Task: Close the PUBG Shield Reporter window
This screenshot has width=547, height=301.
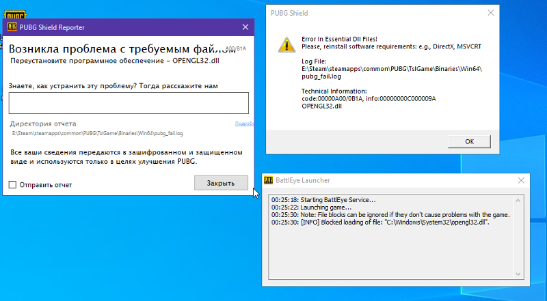Action: tap(245, 27)
